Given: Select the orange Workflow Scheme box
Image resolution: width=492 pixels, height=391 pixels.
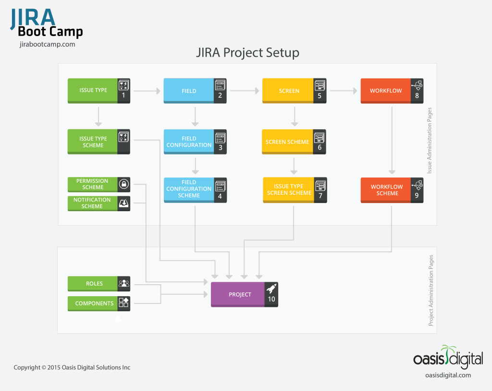Looking at the screenshot, I should 392,190.
